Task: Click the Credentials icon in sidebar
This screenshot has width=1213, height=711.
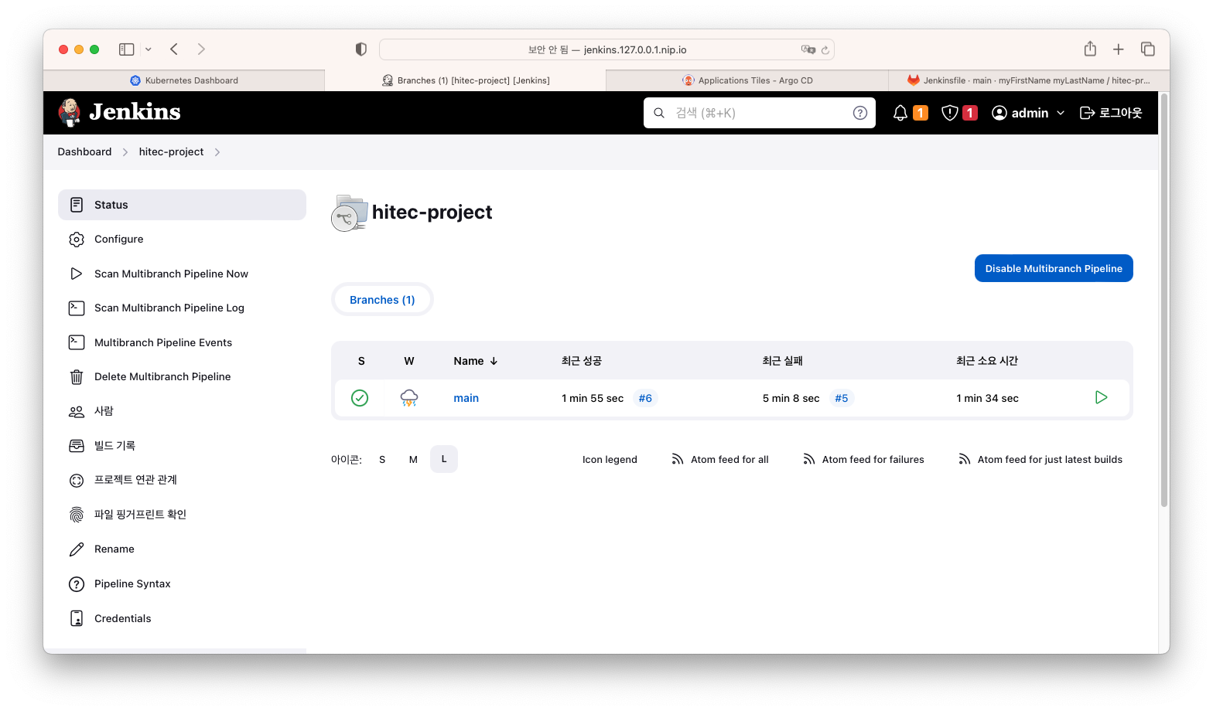Action: [77, 618]
